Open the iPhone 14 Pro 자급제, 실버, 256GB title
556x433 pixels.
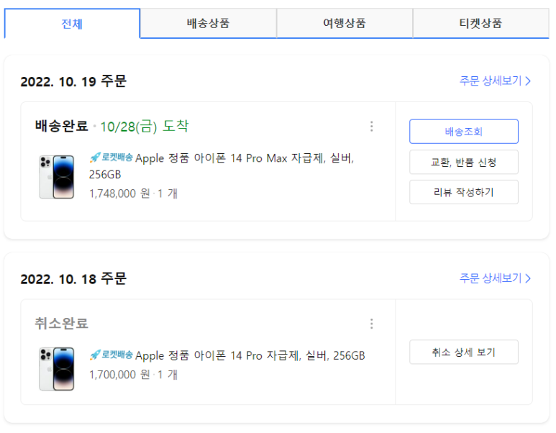pos(250,355)
